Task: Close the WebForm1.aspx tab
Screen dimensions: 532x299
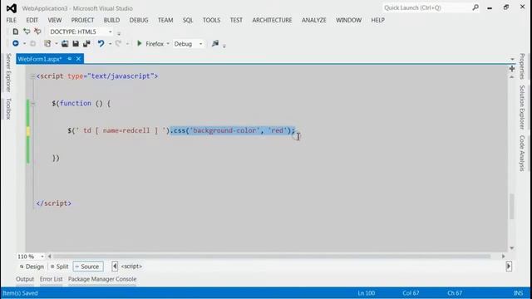Action: tap(78, 59)
